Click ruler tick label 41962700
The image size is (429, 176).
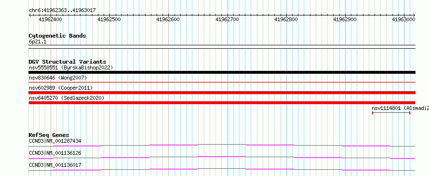click(x=228, y=19)
